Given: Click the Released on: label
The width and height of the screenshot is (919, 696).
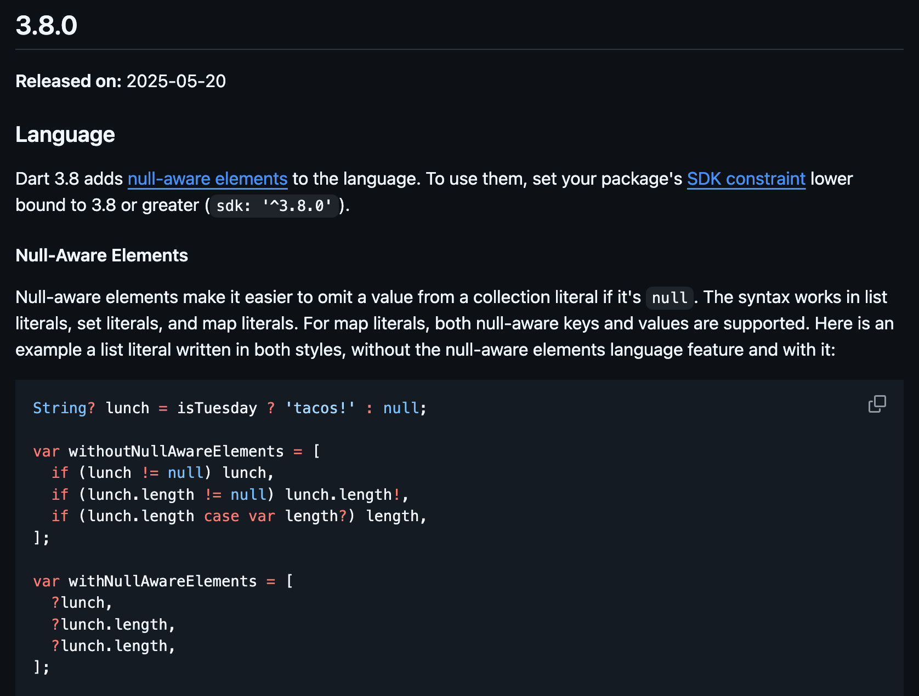Looking at the screenshot, I should click(69, 81).
